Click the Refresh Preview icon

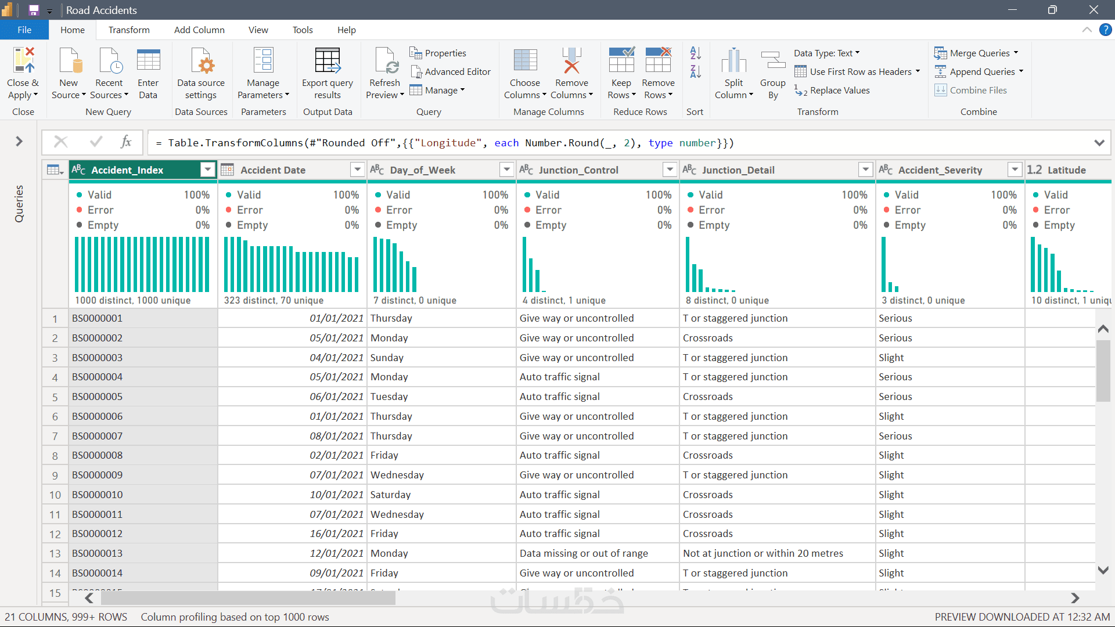[x=385, y=61]
